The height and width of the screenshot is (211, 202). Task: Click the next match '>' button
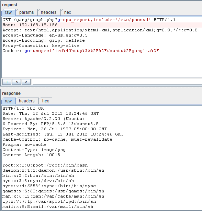tap(26, 82)
